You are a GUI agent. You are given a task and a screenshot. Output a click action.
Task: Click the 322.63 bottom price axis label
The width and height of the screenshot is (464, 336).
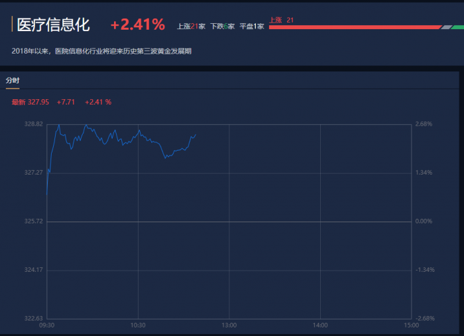point(33,318)
